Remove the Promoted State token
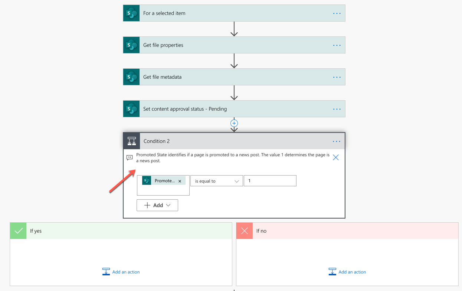 pos(180,181)
